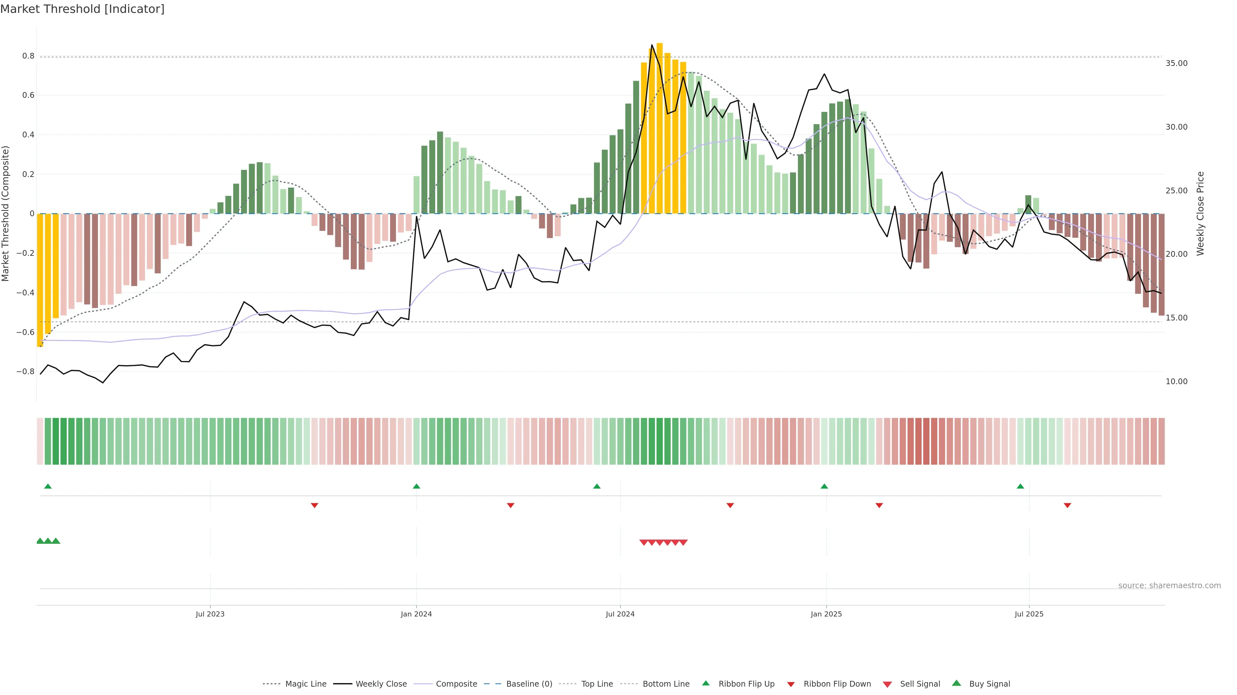This screenshot has width=1237, height=695.
Task: Click the Jul 2024 x-axis label
Action: [620, 614]
